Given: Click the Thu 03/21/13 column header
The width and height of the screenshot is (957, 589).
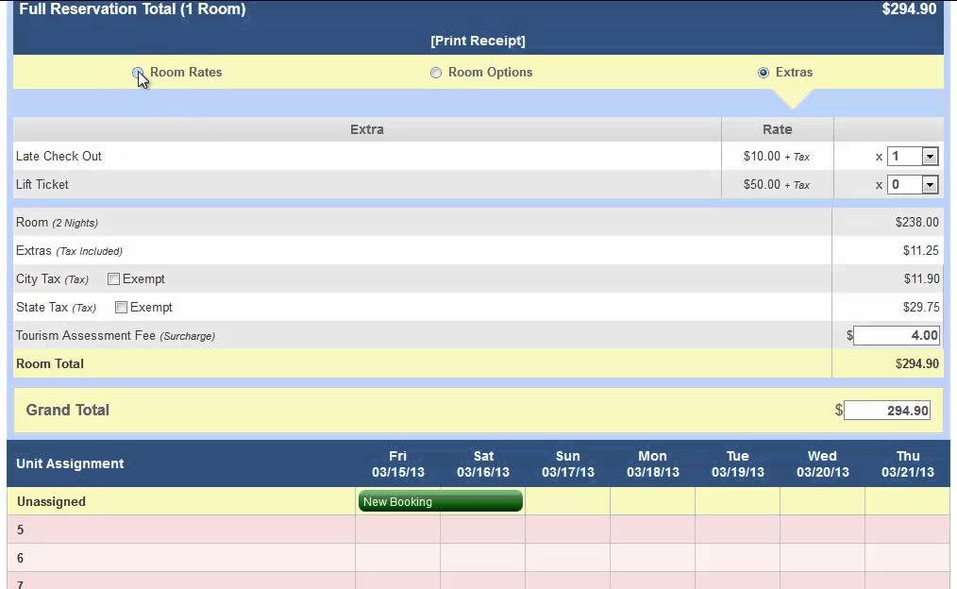Looking at the screenshot, I should click(x=908, y=463).
